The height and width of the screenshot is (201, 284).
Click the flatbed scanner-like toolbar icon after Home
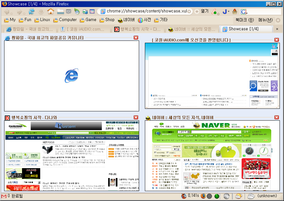tap(60, 11)
